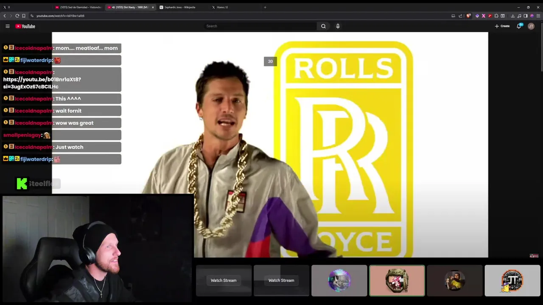Open a new tab with plus button
543x305 pixels.
pos(265,7)
